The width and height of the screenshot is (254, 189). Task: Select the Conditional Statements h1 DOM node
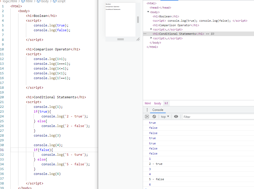tap(178, 34)
